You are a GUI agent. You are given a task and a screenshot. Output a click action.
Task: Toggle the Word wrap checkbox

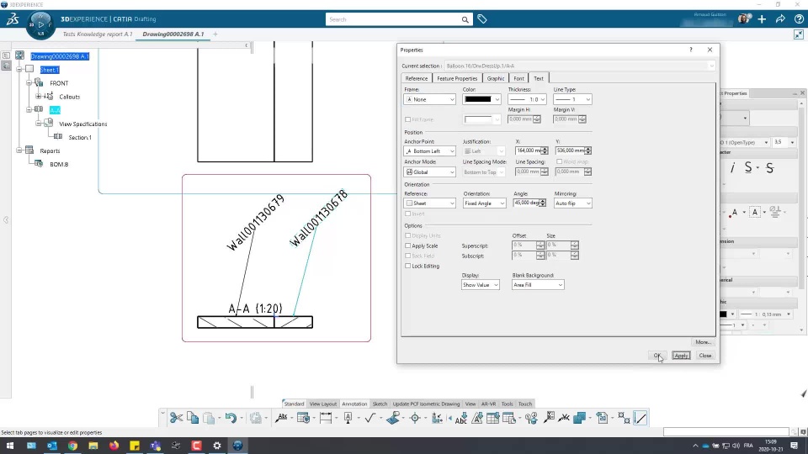click(559, 161)
